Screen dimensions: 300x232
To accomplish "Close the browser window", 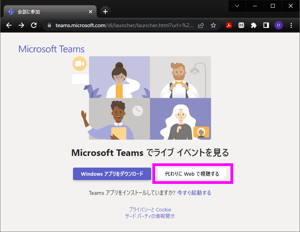I will click(x=290, y=6).
